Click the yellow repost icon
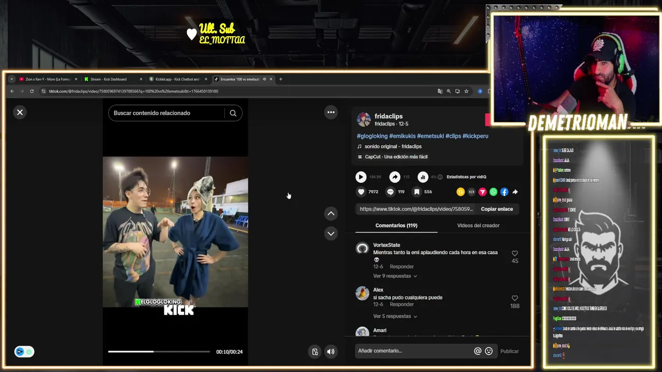662x372 pixels. coord(460,192)
